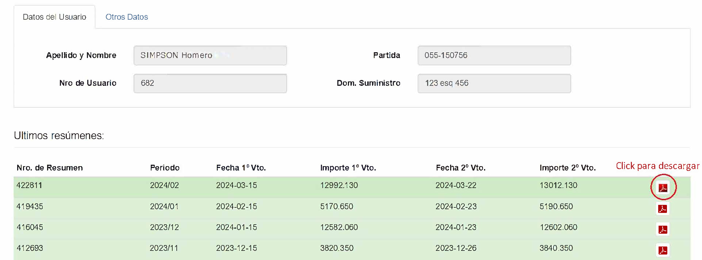Click the 12582.060 importe cell
This screenshot has height=260, width=702.
pyautogui.click(x=339, y=227)
